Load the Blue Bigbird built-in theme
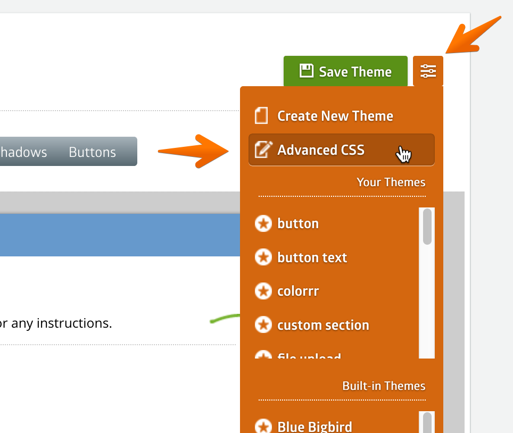Screen dimensions: 513x433 pyautogui.click(x=315, y=427)
